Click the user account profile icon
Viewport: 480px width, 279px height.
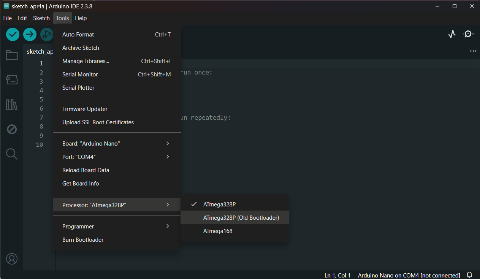(x=12, y=259)
